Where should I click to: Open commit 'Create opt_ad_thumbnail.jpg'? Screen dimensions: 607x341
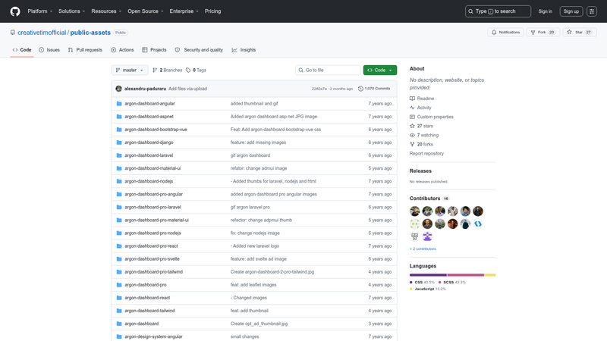pyautogui.click(x=259, y=324)
